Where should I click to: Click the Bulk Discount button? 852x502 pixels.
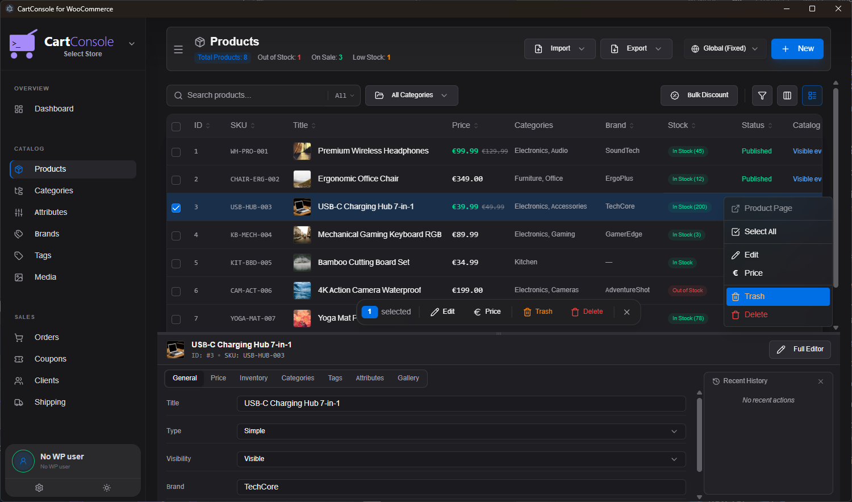pos(699,96)
